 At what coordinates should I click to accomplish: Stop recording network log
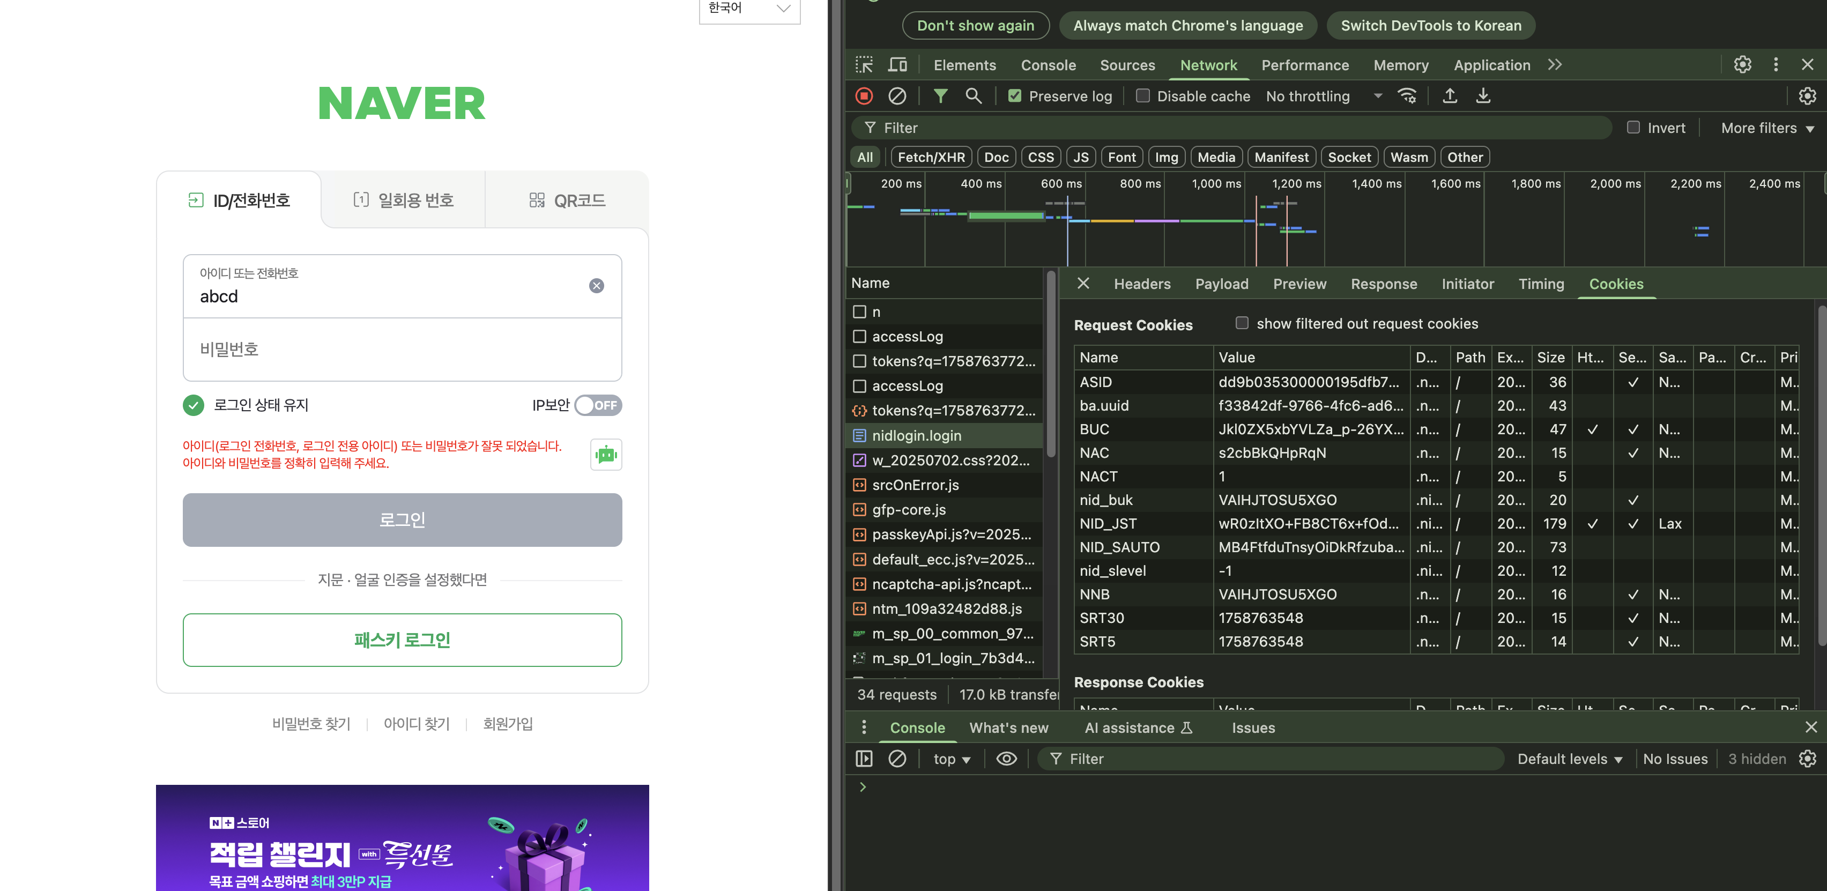(864, 96)
